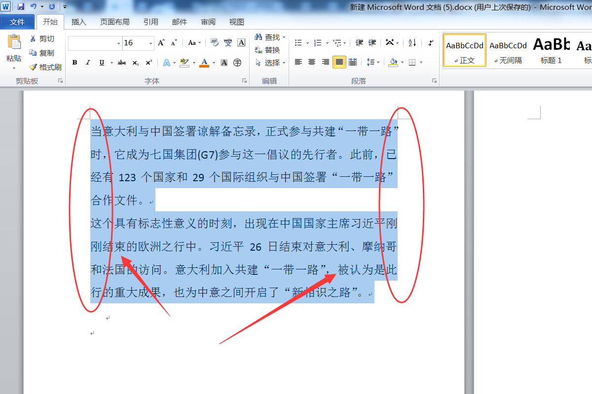Align text left
Screen dimensions: 592x394
[x=298, y=62]
